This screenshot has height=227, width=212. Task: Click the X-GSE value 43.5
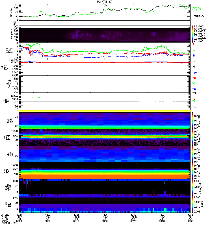point(133,215)
